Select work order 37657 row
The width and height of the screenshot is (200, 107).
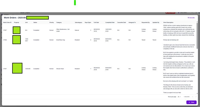pos(5,30)
